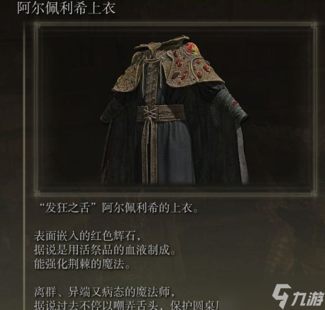Image resolution: width=325 pixels, height=310 pixels.
Task: Click the line 据说是用活祭品的血液制成
Action: (x=105, y=250)
